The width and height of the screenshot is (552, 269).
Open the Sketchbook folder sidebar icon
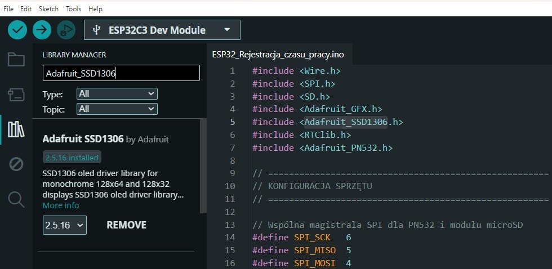coord(16,60)
